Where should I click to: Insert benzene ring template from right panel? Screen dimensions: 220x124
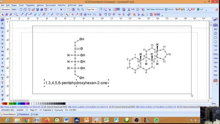coord(216,33)
